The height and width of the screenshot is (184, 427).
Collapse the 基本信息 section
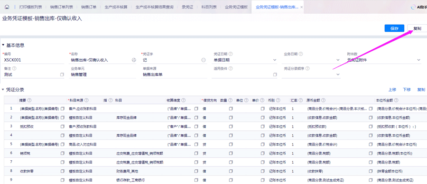point(3,45)
